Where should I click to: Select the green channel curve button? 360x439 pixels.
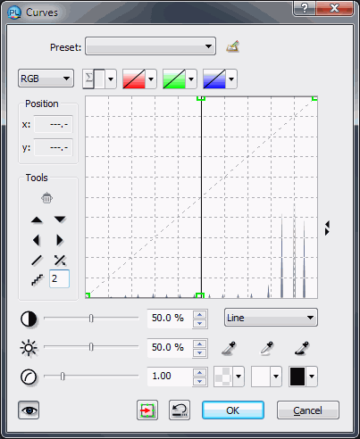174,79
